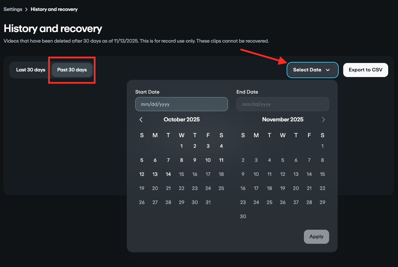Click the History and recovery breadcrumb
The image size is (398, 267).
54,9
